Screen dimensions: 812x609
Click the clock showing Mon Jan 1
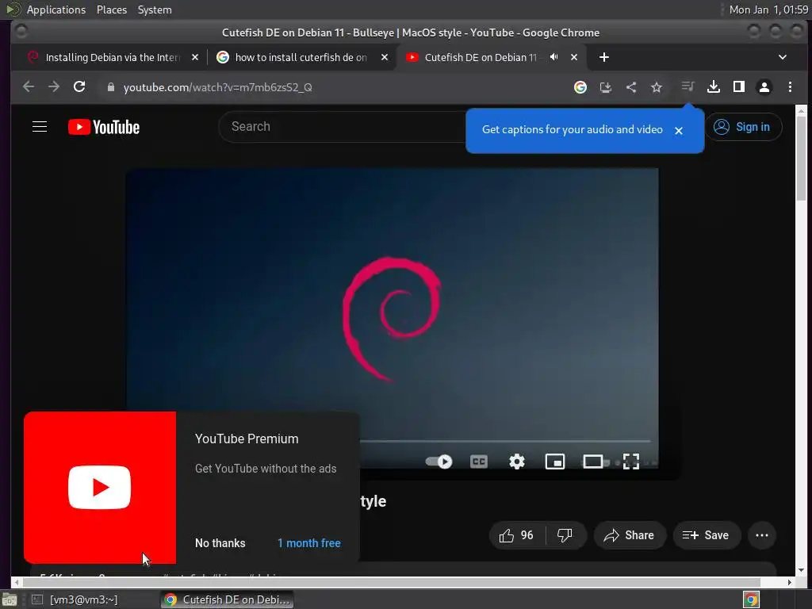pos(768,10)
